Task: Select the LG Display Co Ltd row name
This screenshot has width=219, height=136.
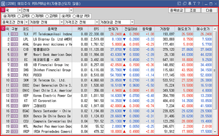Action: coord(53,39)
